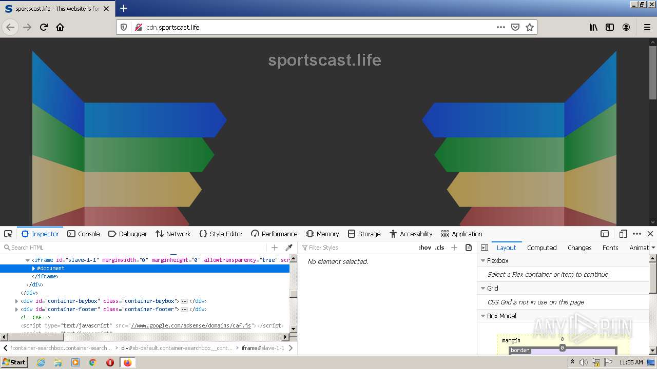Select iframe#slave-1-1 breadcrumb
Viewport: 657px width, 369px height.
coord(263,348)
